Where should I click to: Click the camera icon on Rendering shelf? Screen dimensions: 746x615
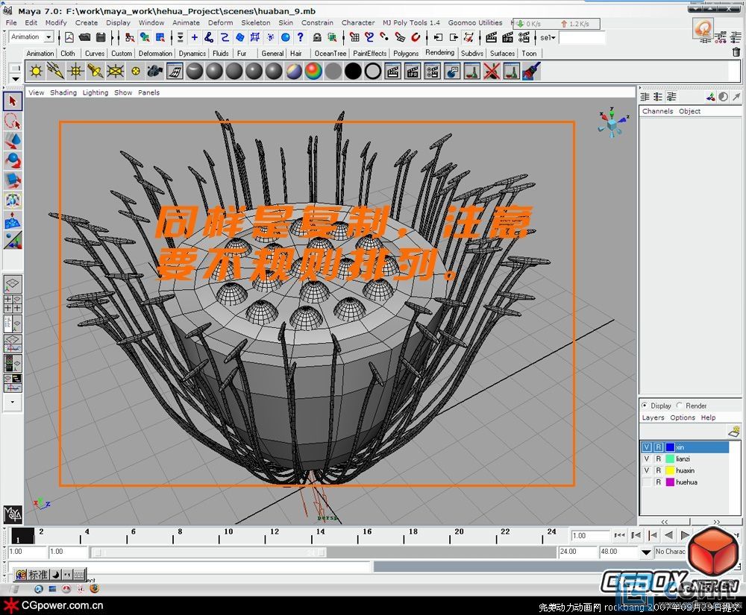point(155,72)
